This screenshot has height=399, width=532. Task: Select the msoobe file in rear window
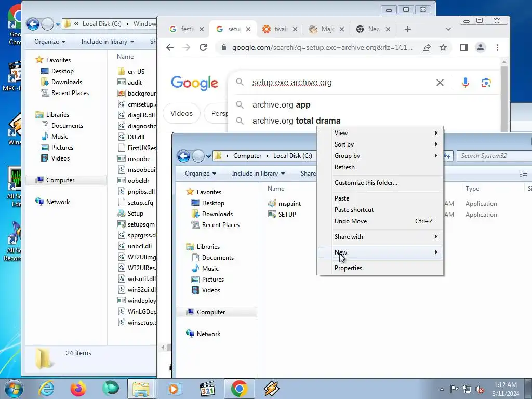[x=134, y=159]
